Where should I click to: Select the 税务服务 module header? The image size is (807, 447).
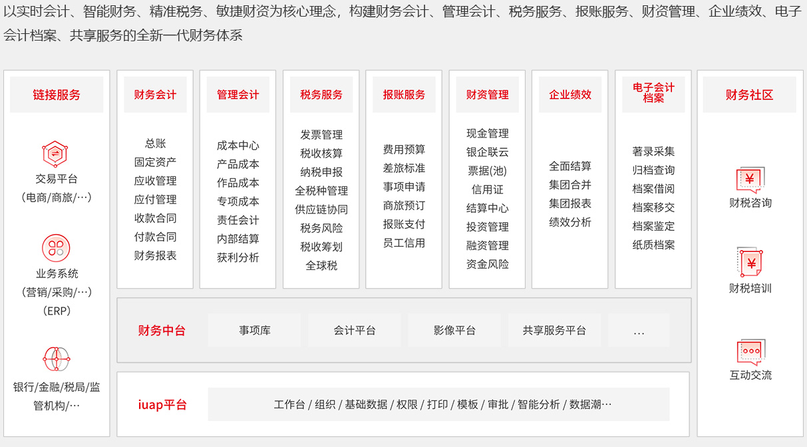tap(321, 94)
